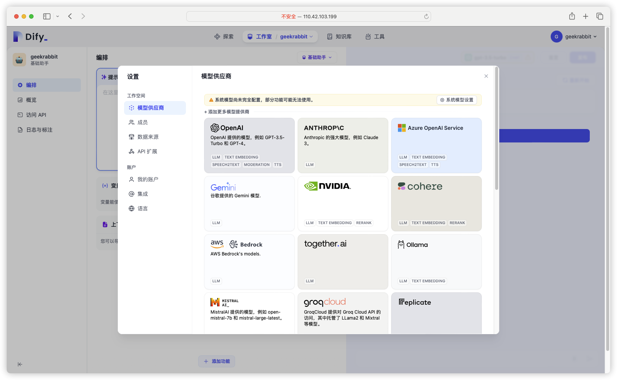Select the NVIDIA provider card
Viewport: 617px width, 380px height.
[x=343, y=204]
